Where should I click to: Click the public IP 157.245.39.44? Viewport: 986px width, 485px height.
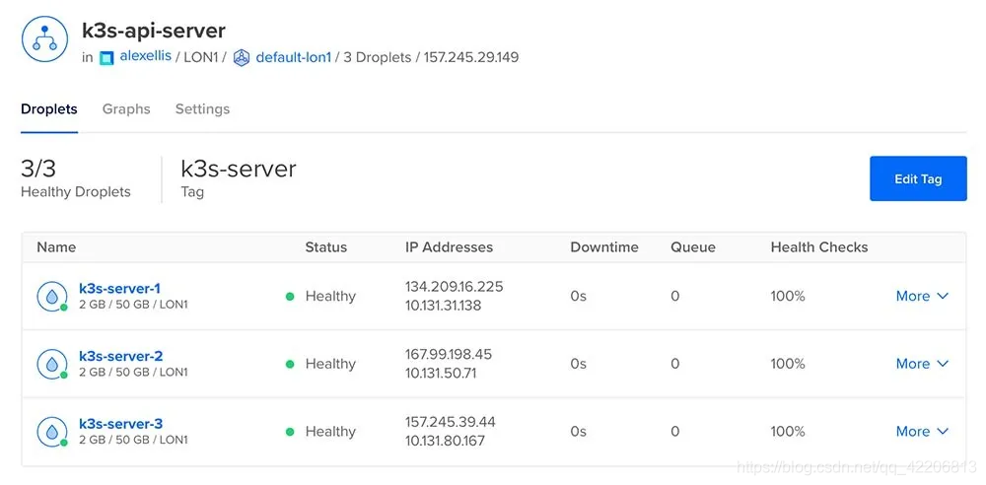click(451, 422)
